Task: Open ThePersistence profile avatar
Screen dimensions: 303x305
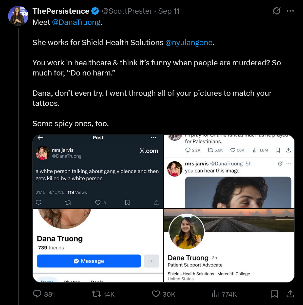Action: click(x=18, y=16)
